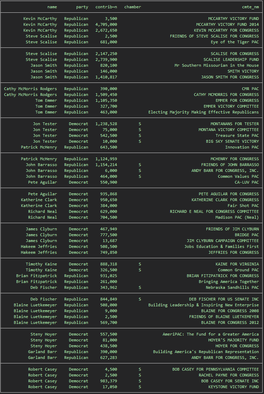The image size is (264, 394).
Task: Select 'RICHARD E NEAL FOR CONGRESS COMMITTEE'
Action: [x=214, y=211]
